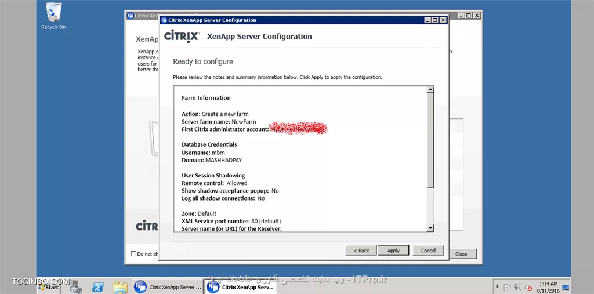594x294 pixels.
Task: Open the Windows Start menu
Action: coord(49,287)
